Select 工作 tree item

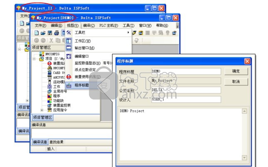[57, 87]
